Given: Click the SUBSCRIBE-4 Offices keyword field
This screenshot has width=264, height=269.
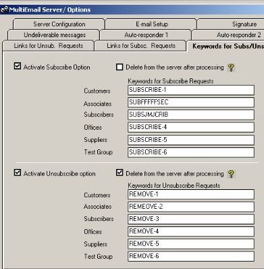Looking at the screenshot, I should coord(191,127).
